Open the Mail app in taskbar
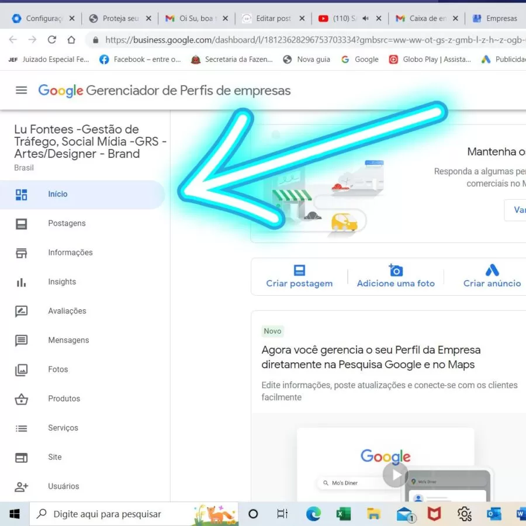 (x=404, y=514)
